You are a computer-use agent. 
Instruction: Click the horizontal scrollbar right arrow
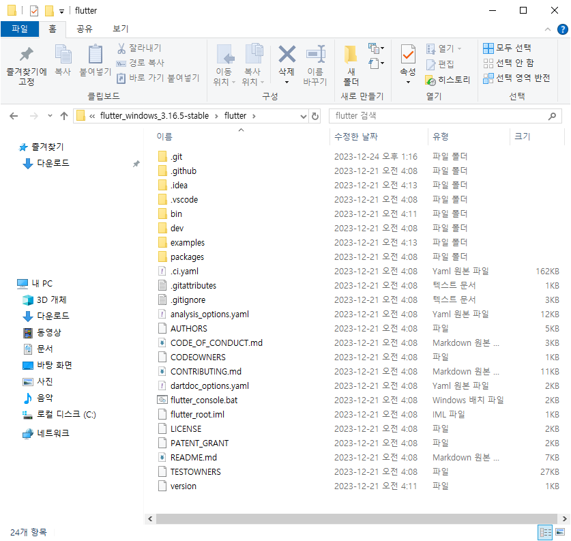click(564, 518)
